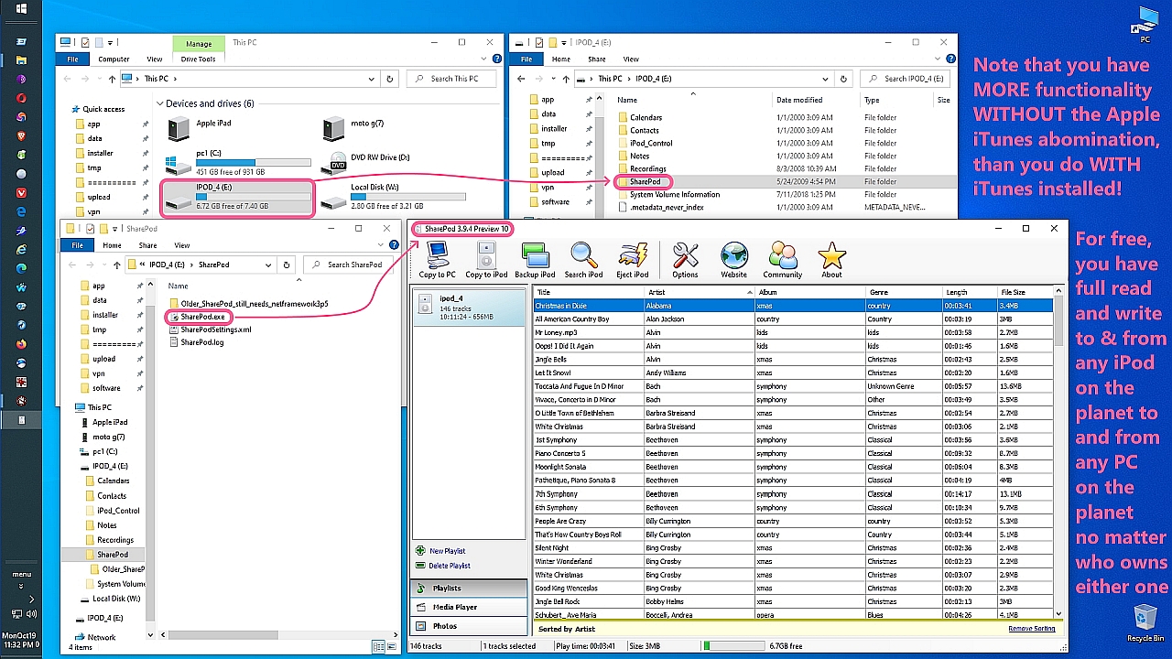Open Search iPod magnifier tool
Screen dimensions: 1172x659
[583, 260]
